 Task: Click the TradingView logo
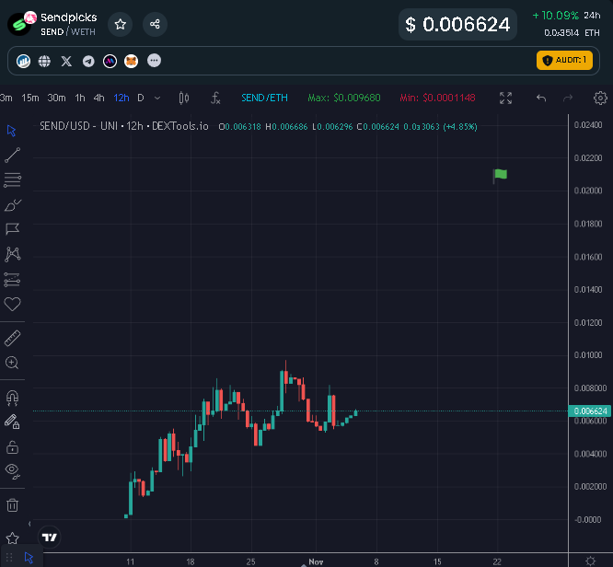pos(50,538)
